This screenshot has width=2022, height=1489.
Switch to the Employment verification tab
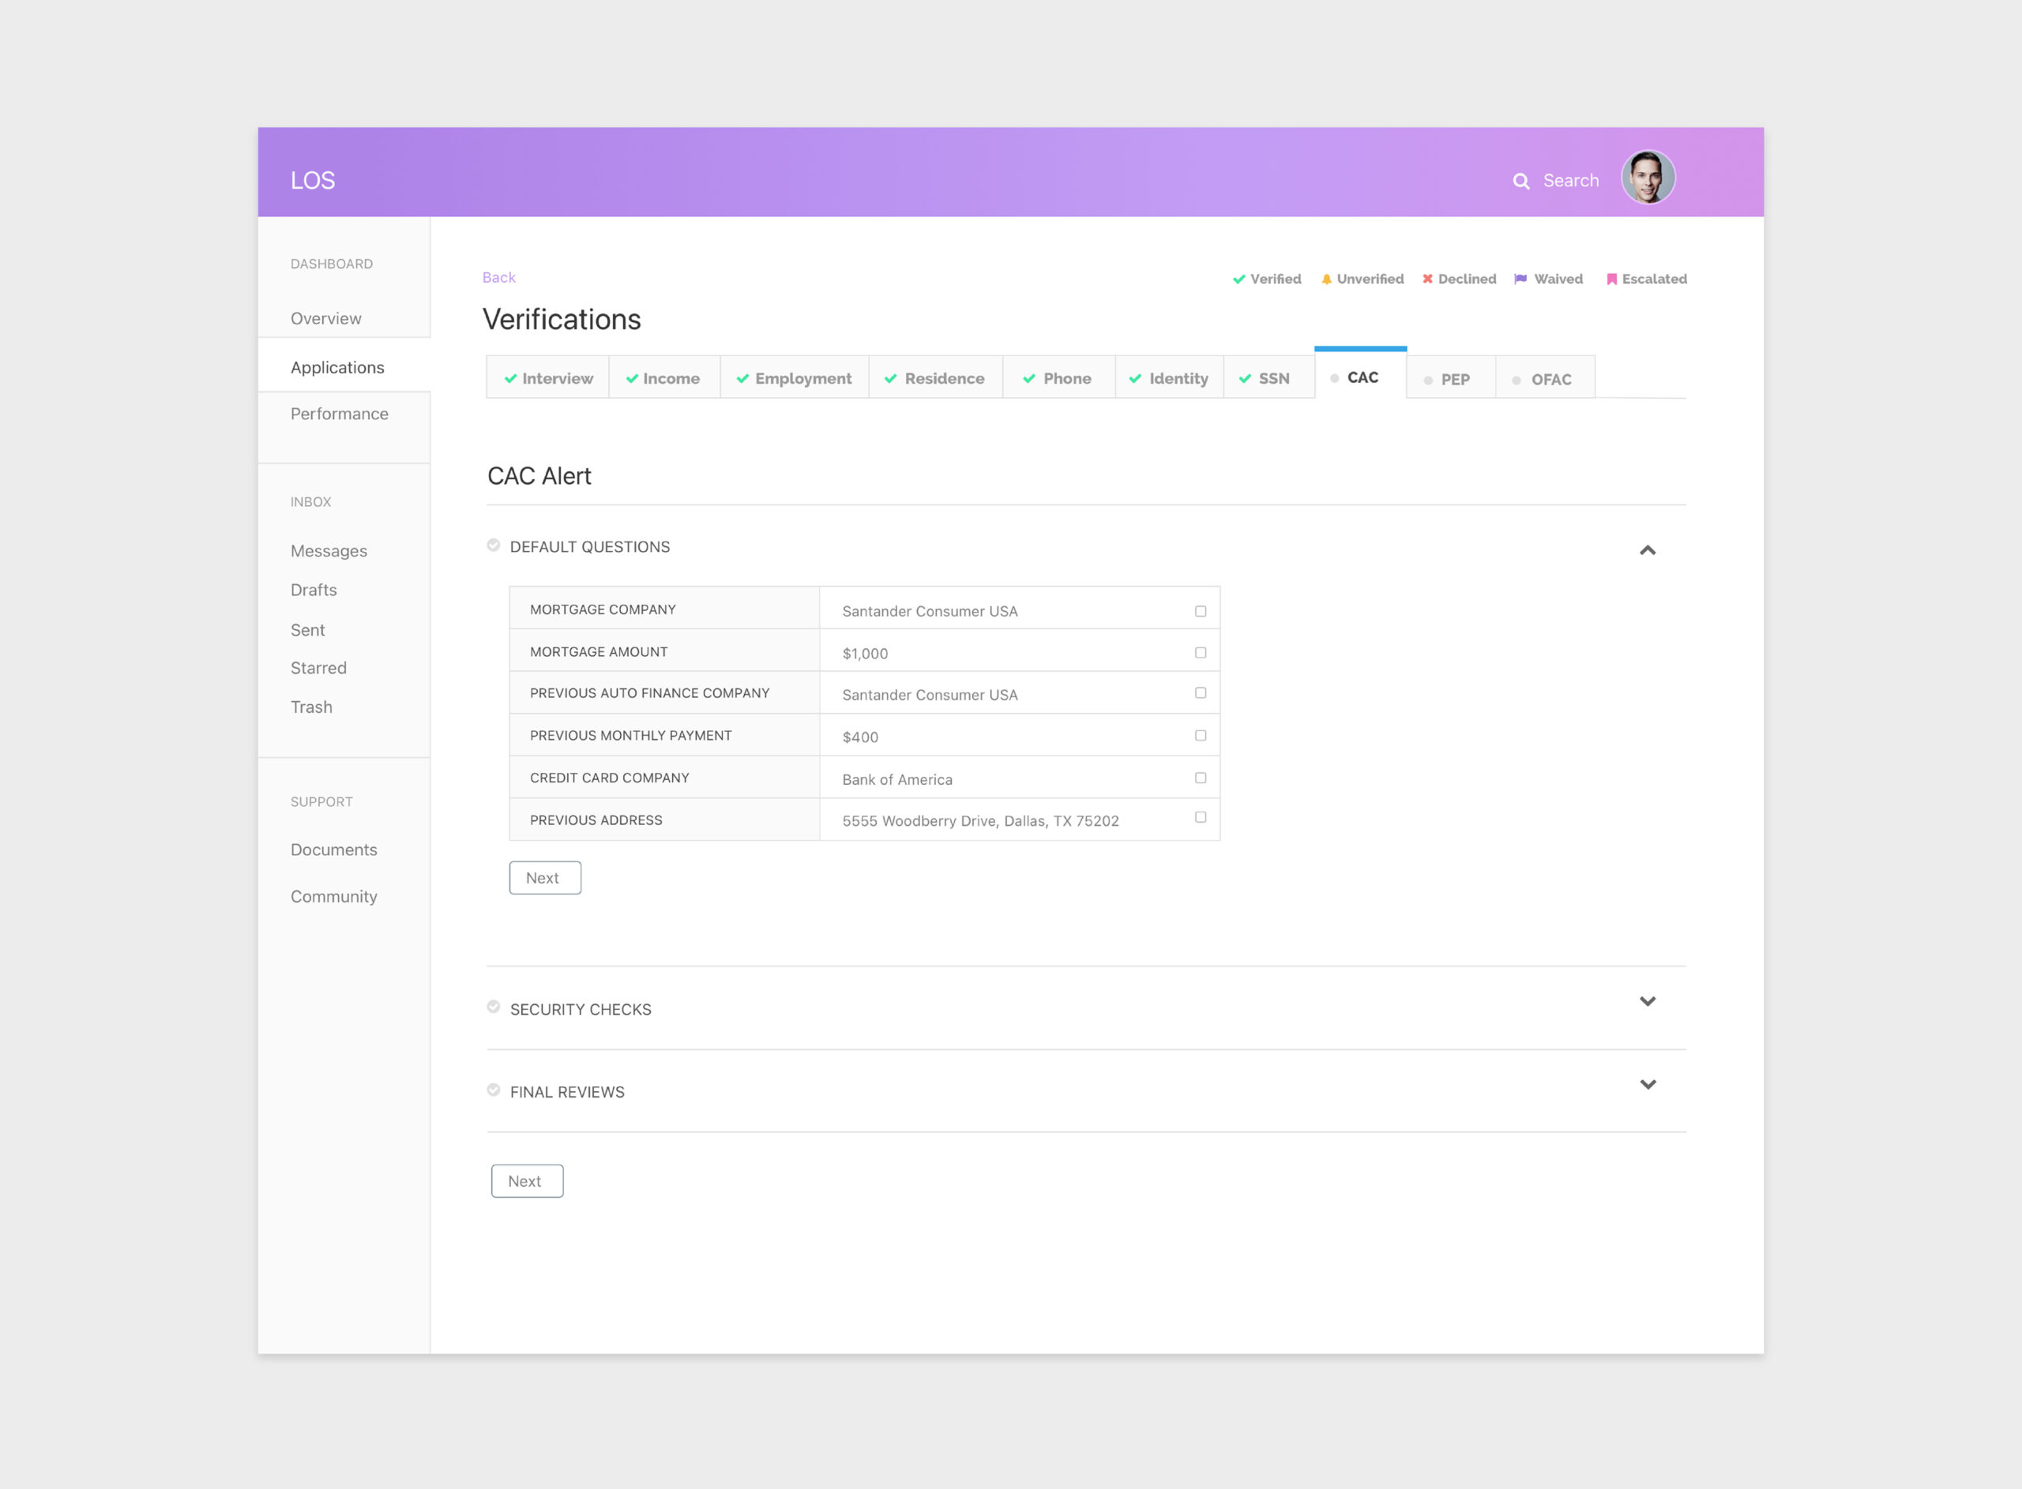pyautogui.click(x=795, y=378)
